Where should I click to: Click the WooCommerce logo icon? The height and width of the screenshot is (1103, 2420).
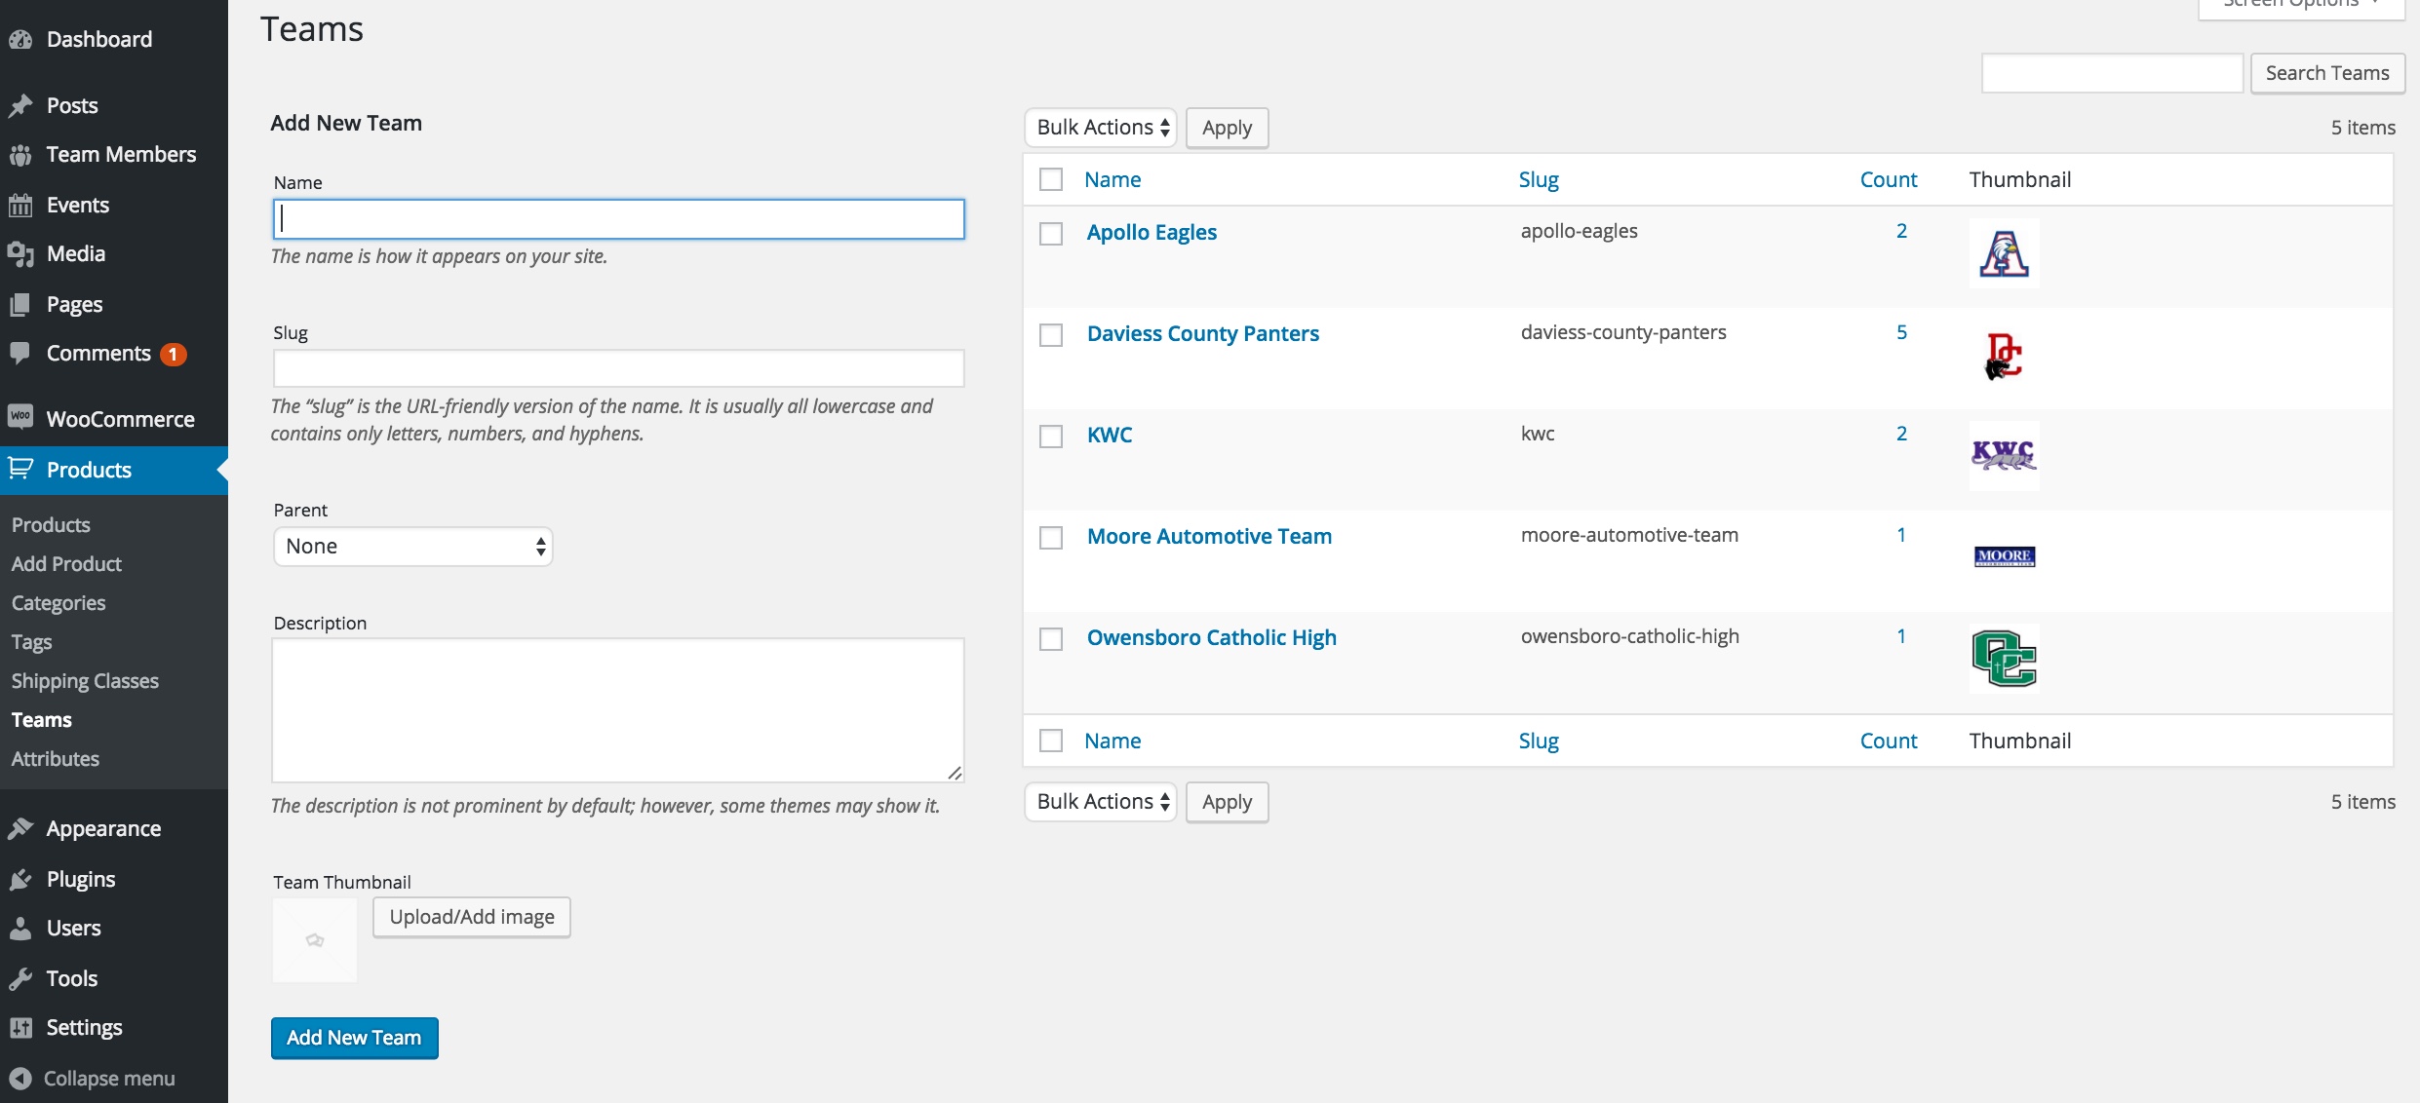pos(20,417)
